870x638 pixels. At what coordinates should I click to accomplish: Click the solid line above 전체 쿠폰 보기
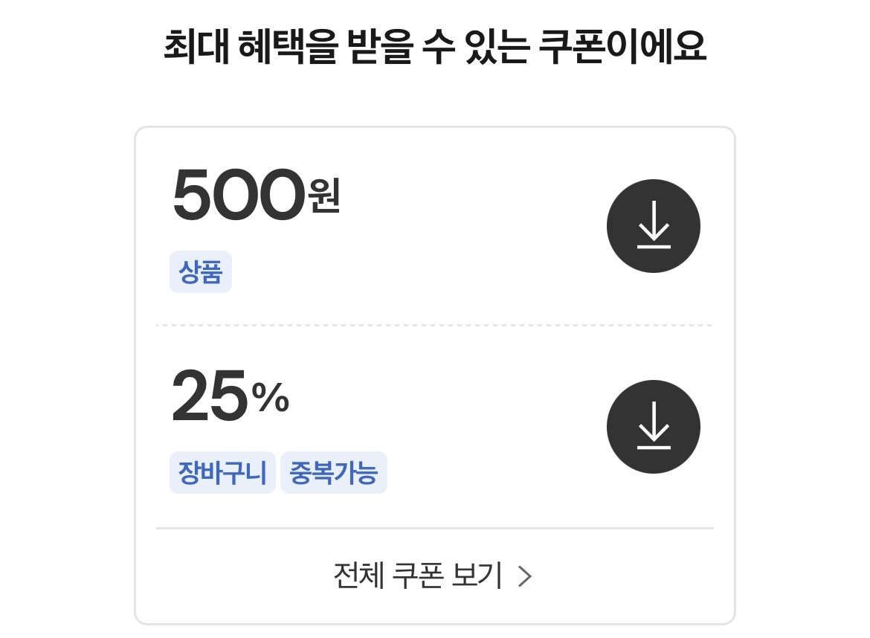[434, 528]
